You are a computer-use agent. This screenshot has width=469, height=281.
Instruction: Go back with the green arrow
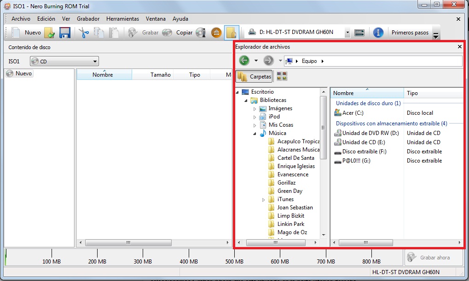click(x=244, y=61)
